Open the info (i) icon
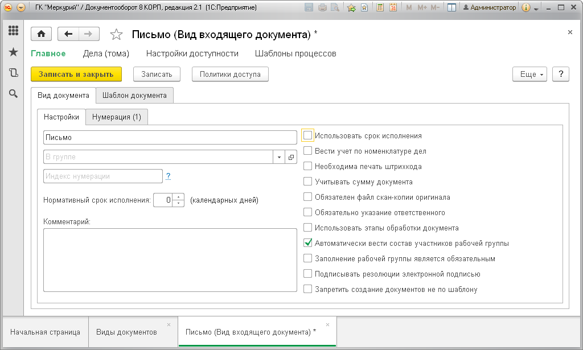Viewport: 583px width, 350px height. [525, 7]
